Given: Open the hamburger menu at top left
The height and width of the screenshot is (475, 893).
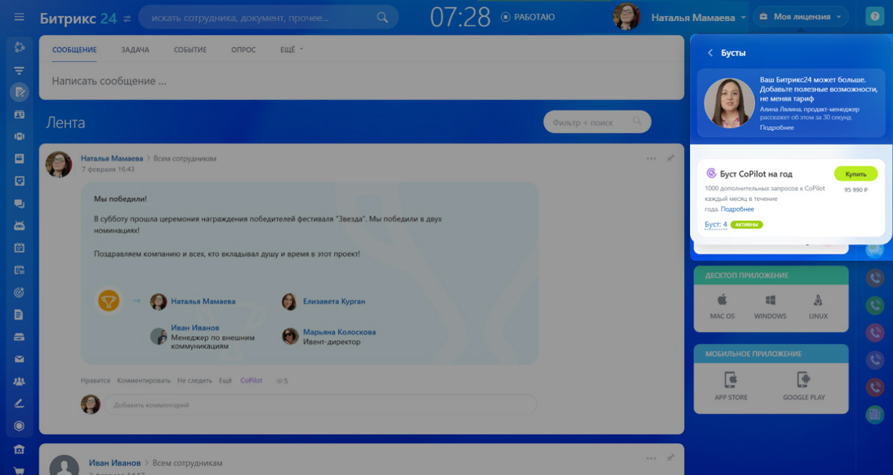Looking at the screenshot, I should (19, 17).
